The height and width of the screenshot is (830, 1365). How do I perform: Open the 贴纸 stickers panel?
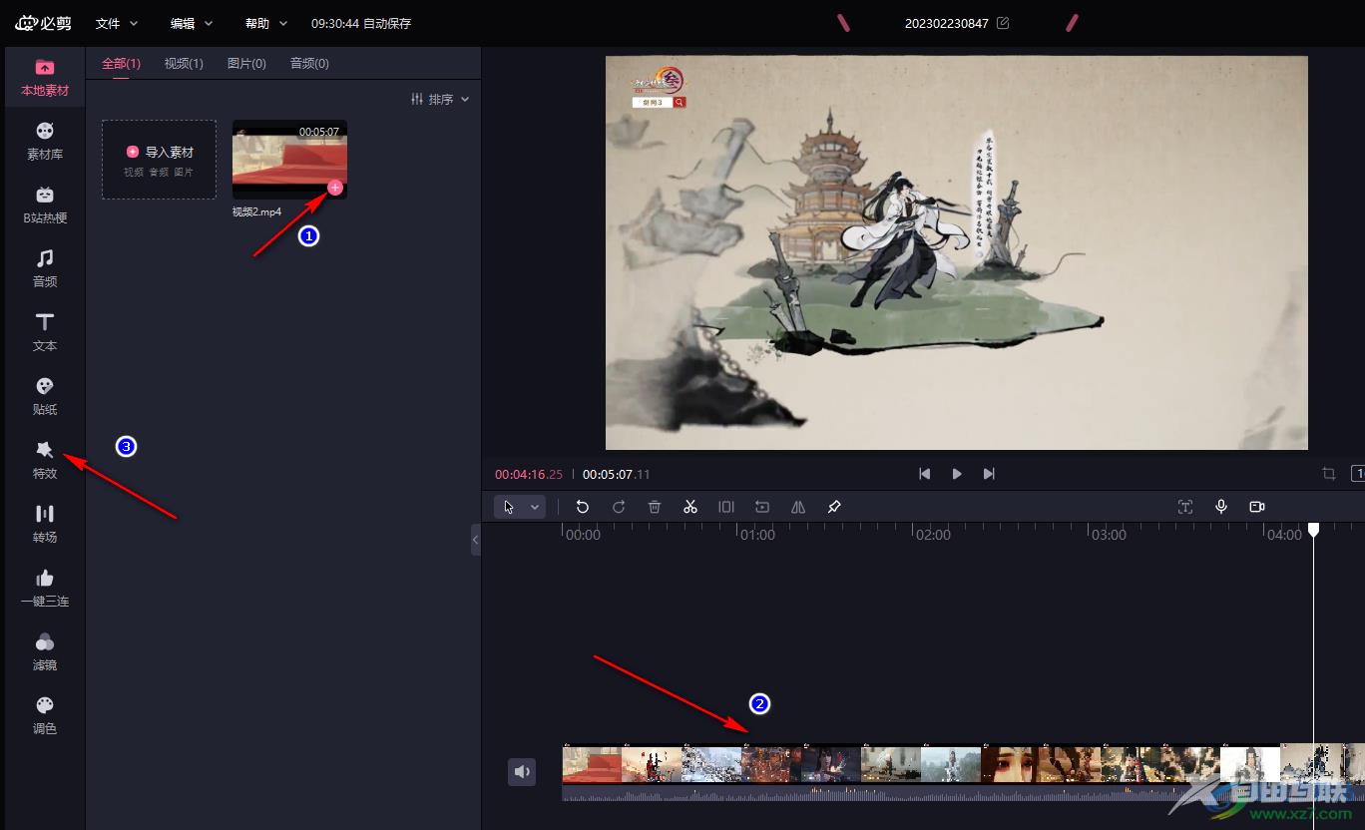45,397
